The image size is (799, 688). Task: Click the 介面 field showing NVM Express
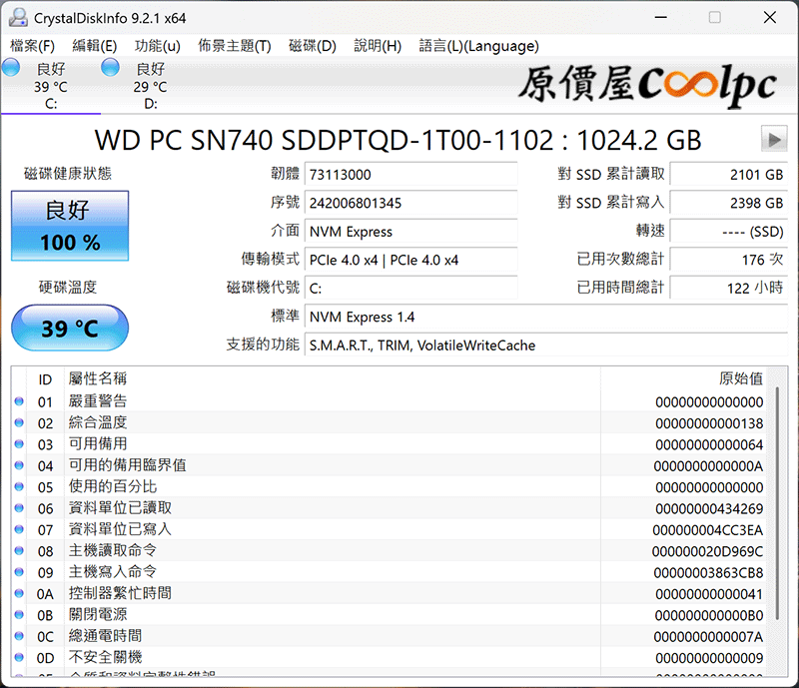click(410, 232)
